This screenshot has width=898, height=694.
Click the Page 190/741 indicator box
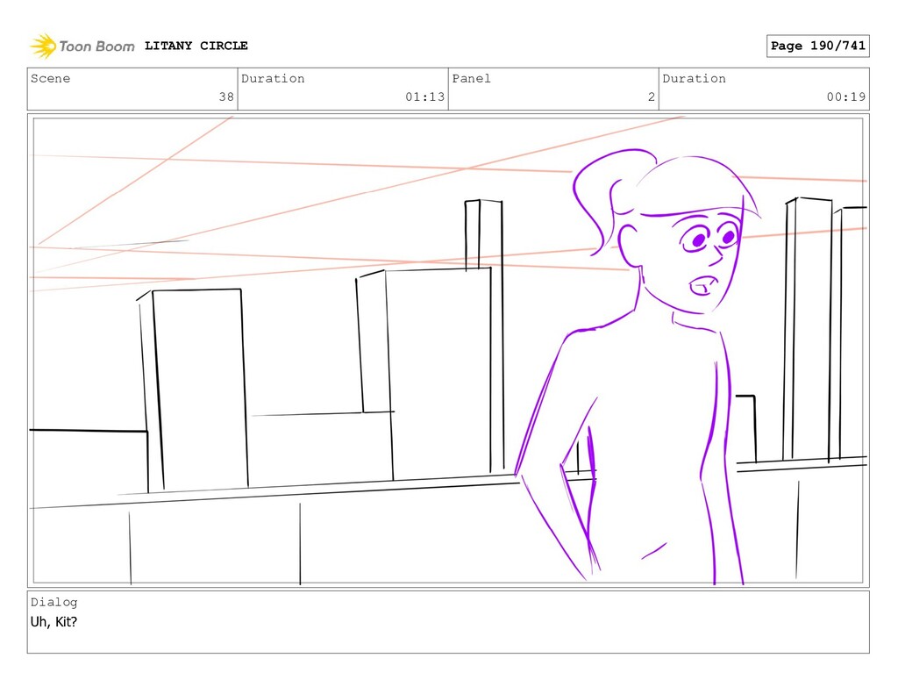click(x=818, y=46)
